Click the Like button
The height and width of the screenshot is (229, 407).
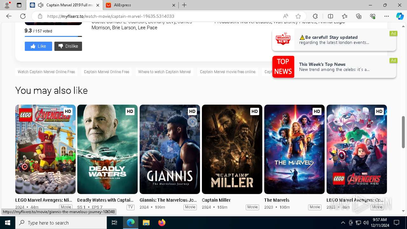pos(38,46)
